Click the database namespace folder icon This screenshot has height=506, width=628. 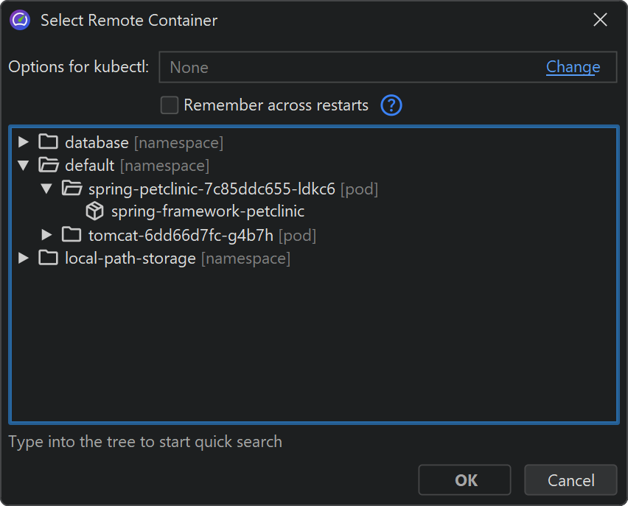click(48, 142)
